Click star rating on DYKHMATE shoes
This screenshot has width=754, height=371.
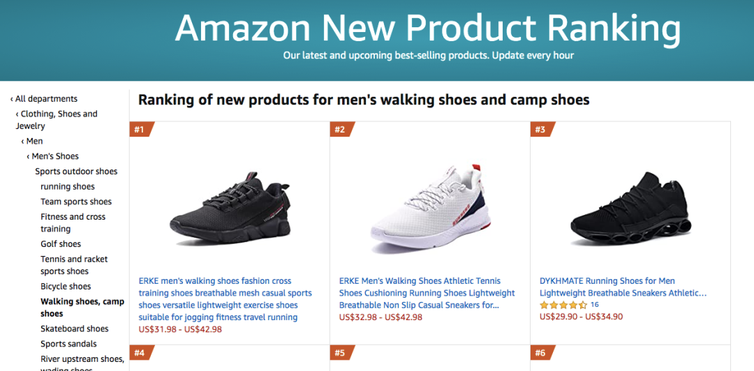coord(563,305)
